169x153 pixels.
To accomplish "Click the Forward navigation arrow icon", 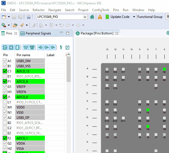I will (78, 25).
